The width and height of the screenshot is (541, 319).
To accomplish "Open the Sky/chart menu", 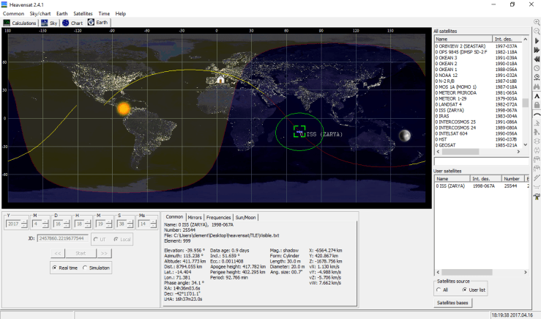I will click(40, 13).
